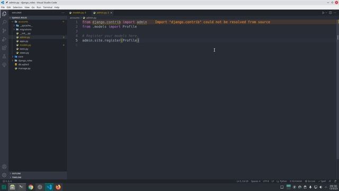Expand the OUTLINE panel

point(38,173)
